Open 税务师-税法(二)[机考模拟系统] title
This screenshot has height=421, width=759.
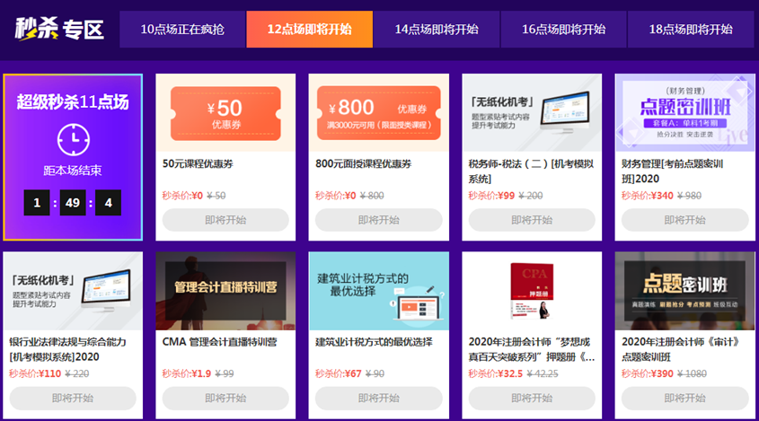coord(531,171)
